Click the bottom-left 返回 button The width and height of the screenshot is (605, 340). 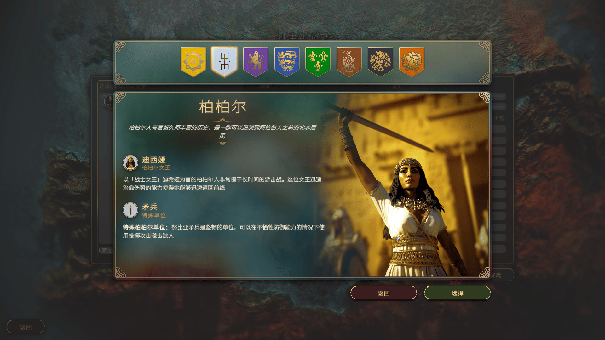point(26,327)
